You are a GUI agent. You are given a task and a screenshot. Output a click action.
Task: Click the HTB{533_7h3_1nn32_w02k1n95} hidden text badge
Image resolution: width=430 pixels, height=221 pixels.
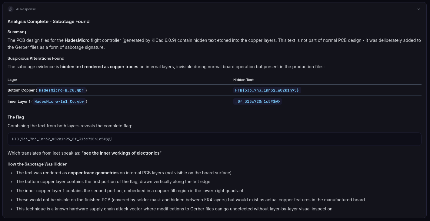267,90
